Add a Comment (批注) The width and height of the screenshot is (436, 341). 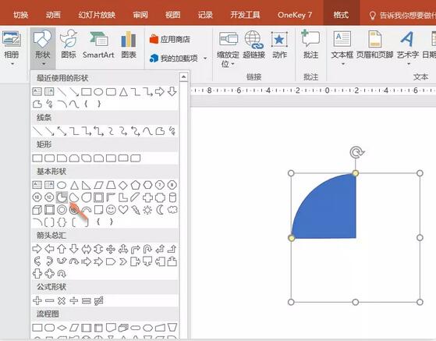pos(310,44)
